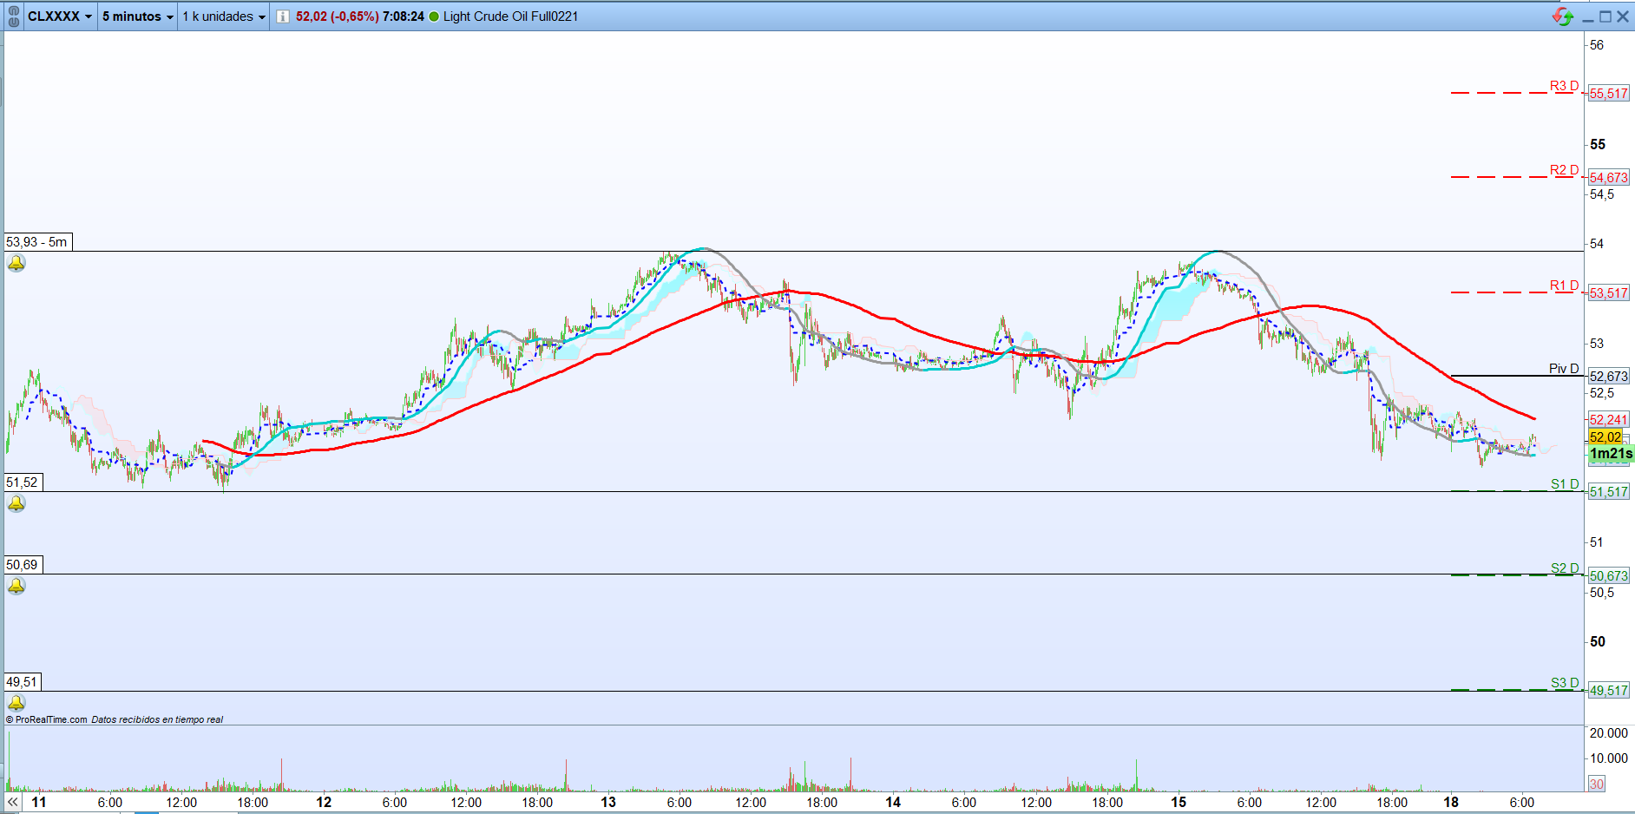Click the 1m21s countdown timer
The width and height of the screenshot is (1635, 814).
pos(1611,454)
